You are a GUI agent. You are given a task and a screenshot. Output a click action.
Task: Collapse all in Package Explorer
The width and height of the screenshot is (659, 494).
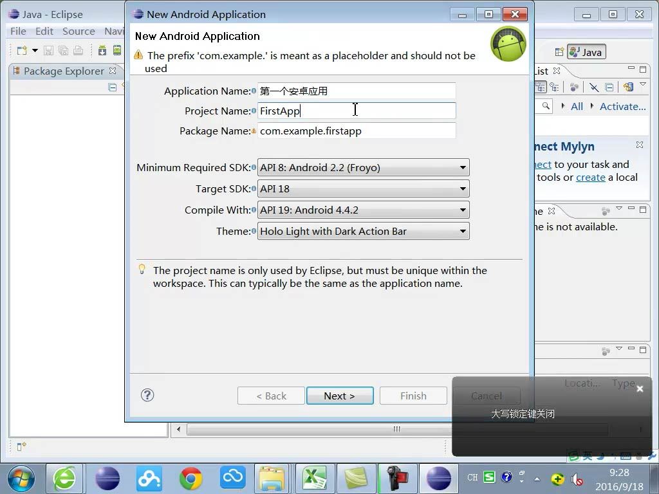point(112,87)
